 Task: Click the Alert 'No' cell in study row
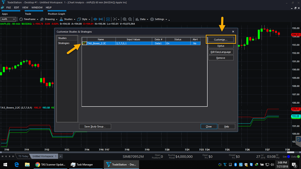[195, 44]
